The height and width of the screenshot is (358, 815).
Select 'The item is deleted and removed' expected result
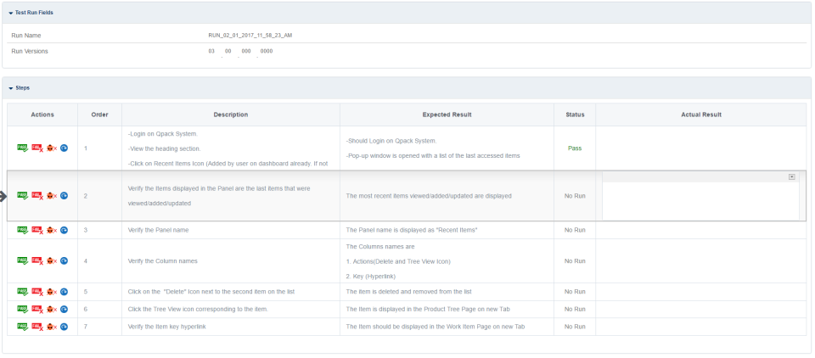click(x=408, y=292)
